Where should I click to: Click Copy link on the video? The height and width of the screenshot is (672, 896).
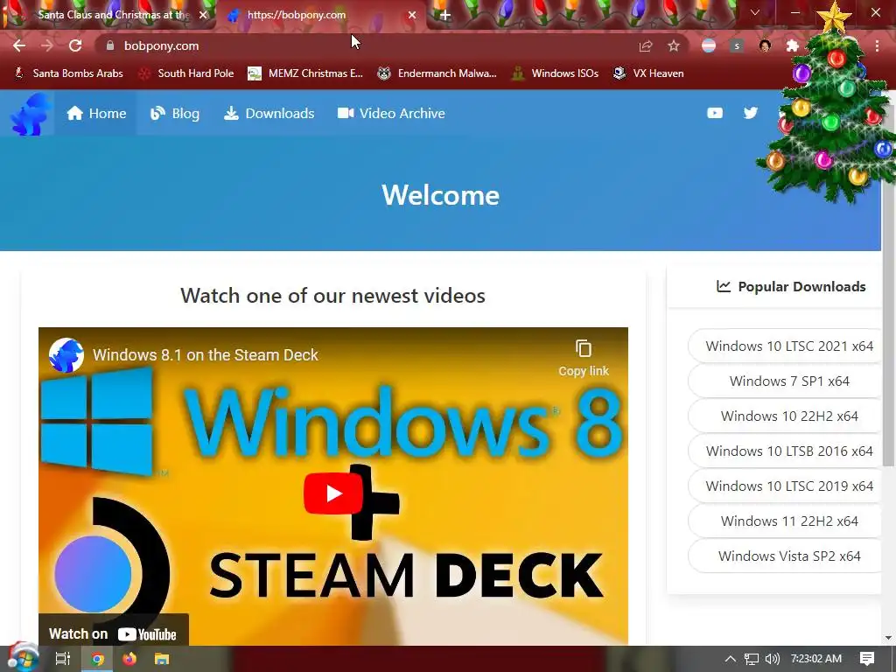(x=584, y=358)
